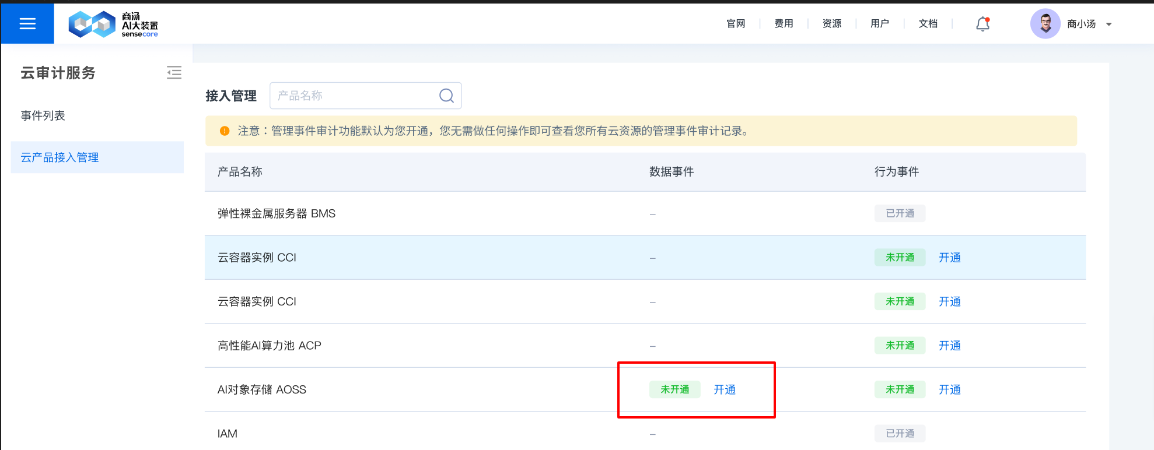
Task: Click the SenseCore AI大装置 logo
Action: point(113,24)
